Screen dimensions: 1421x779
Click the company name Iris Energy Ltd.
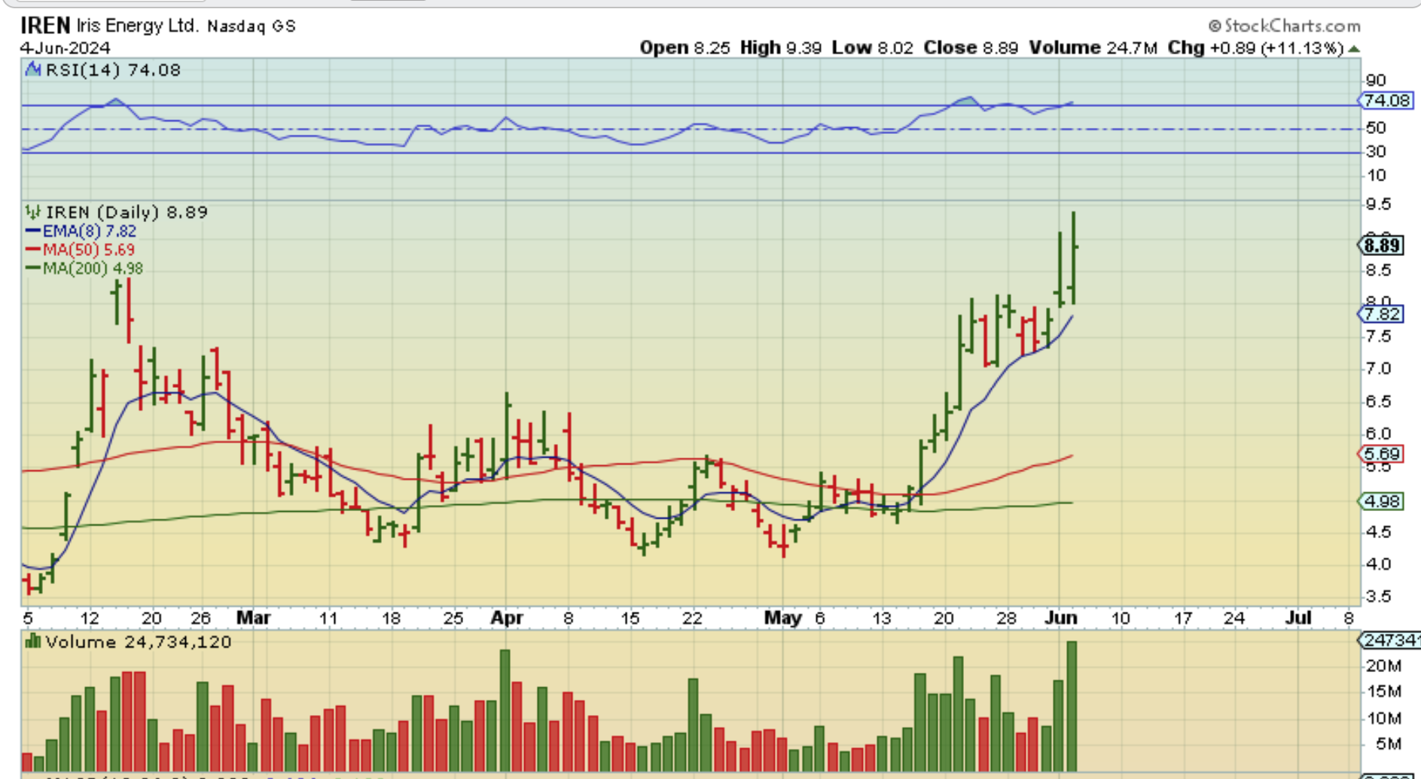pos(137,26)
